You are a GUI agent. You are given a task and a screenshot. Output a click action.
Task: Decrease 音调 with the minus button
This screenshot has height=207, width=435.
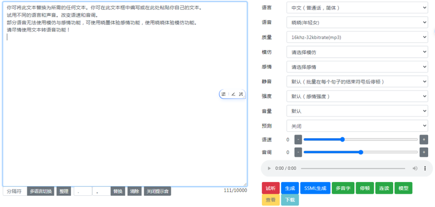coord(298,152)
